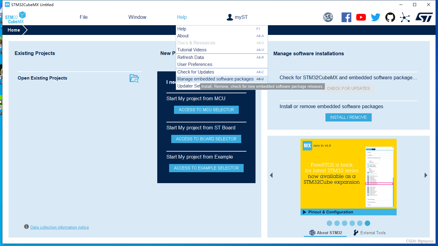
Task: Select the third banner pagination dot
Action: [x=345, y=223]
